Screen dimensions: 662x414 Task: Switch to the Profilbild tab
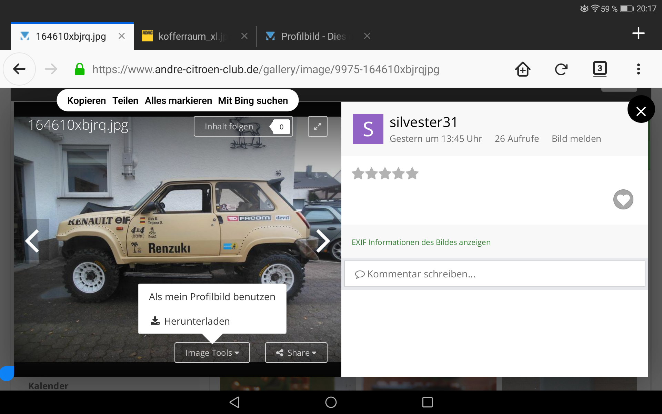pos(318,36)
